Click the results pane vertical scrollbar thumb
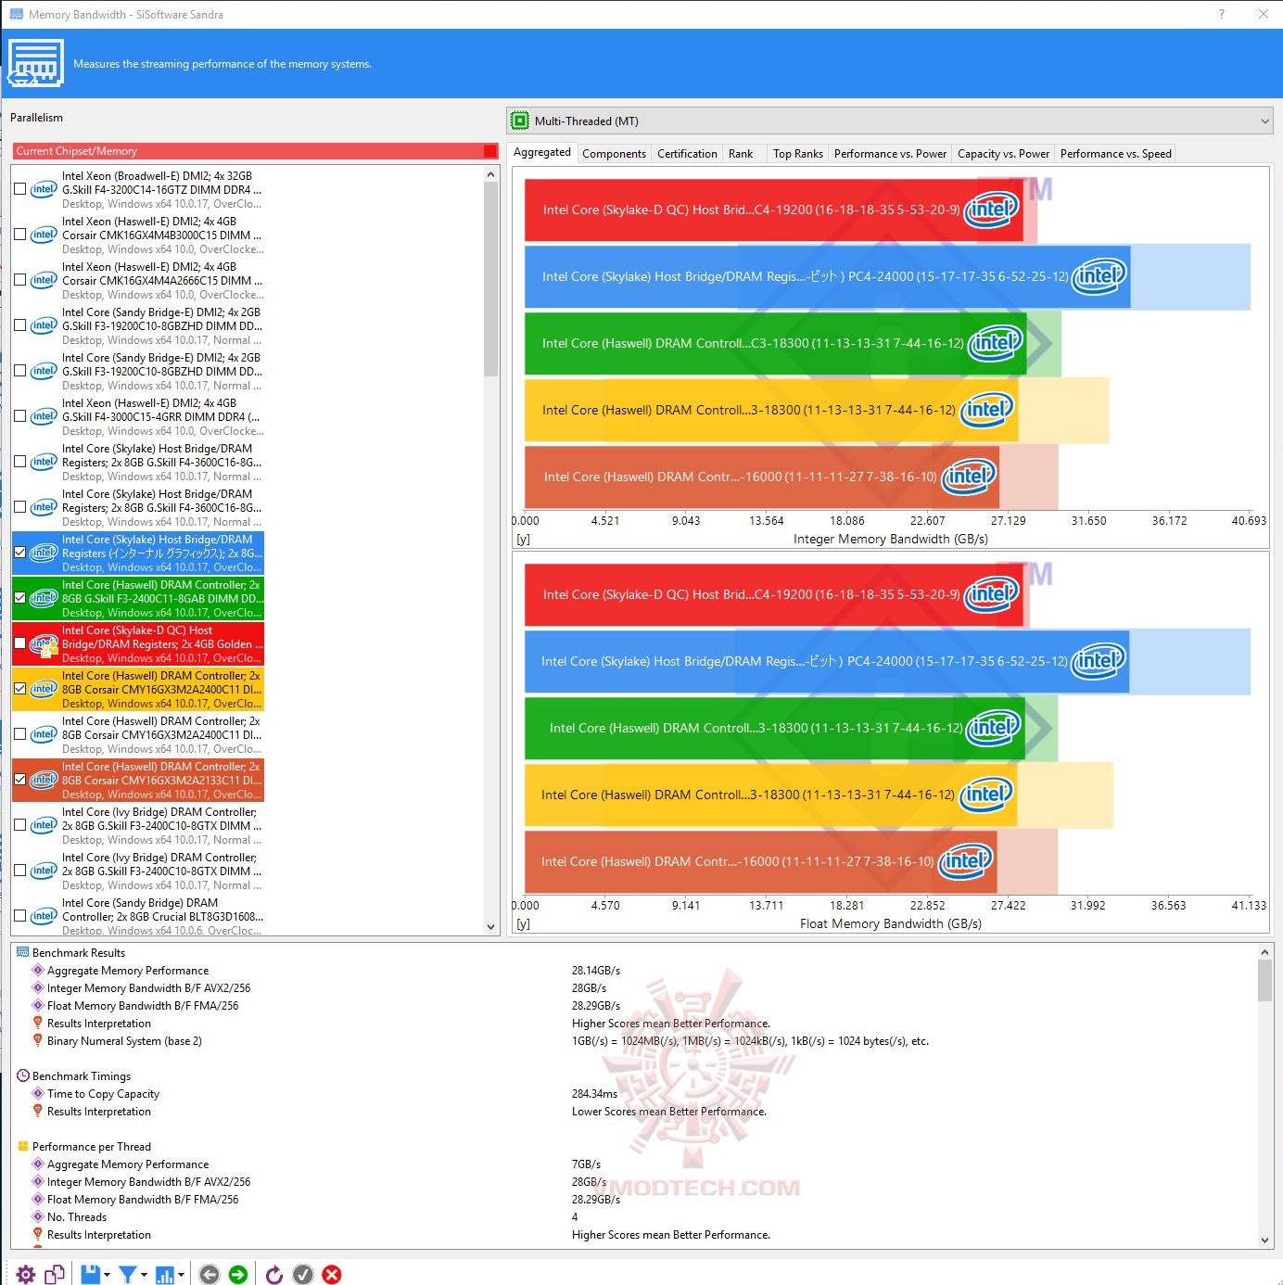Screen dimensions: 1283x1285 [x=1264, y=981]
